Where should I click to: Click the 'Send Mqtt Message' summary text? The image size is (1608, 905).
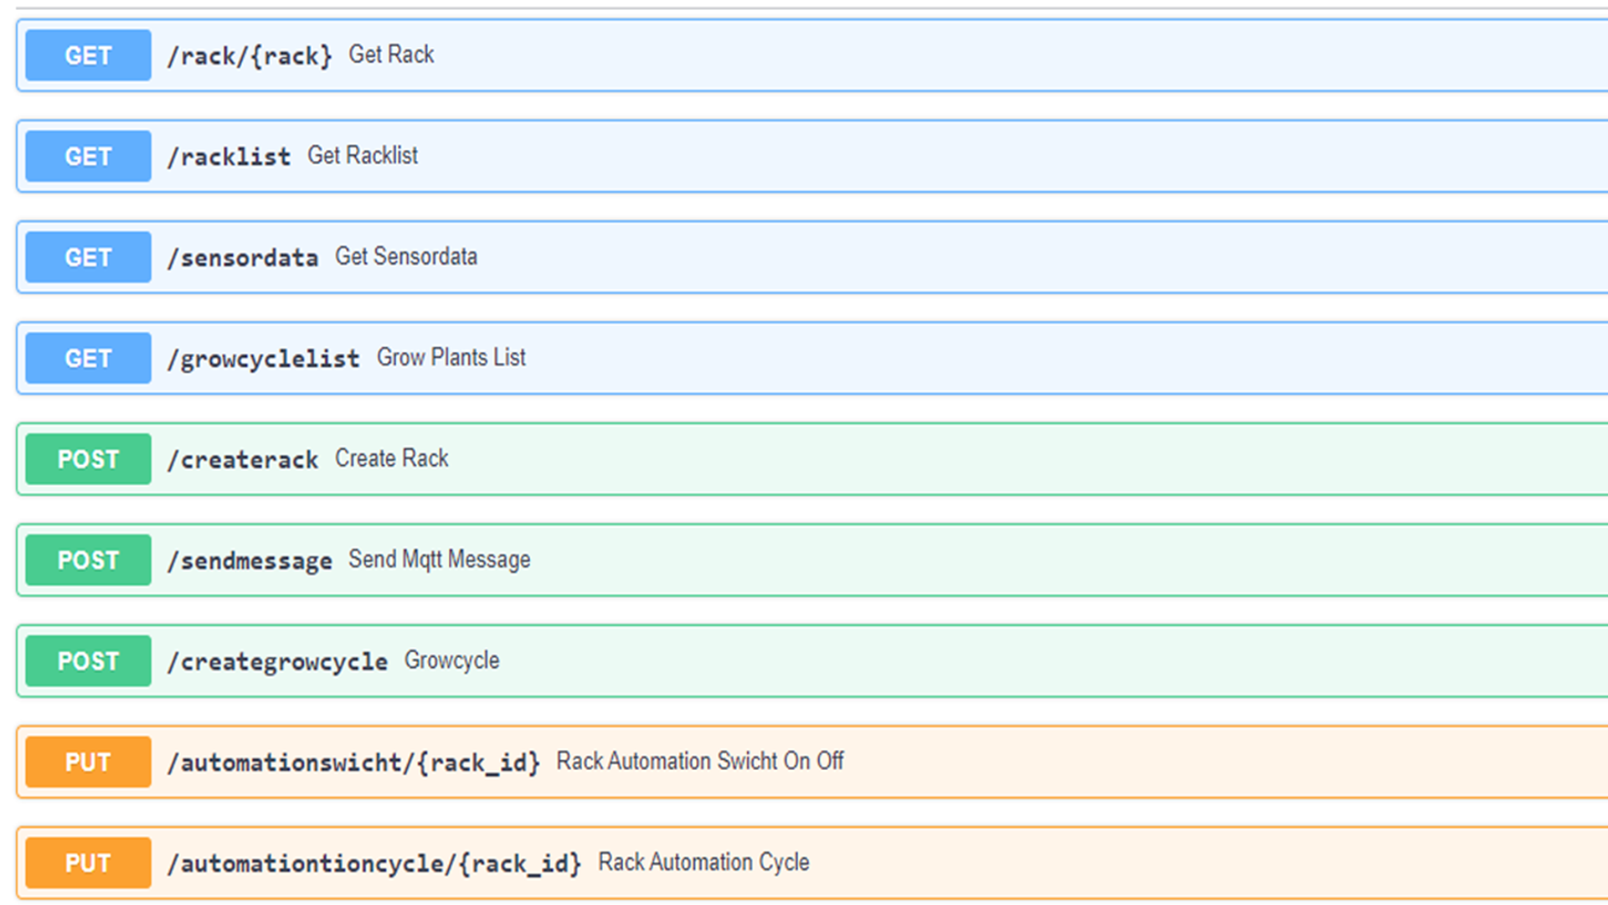point(440,560)
